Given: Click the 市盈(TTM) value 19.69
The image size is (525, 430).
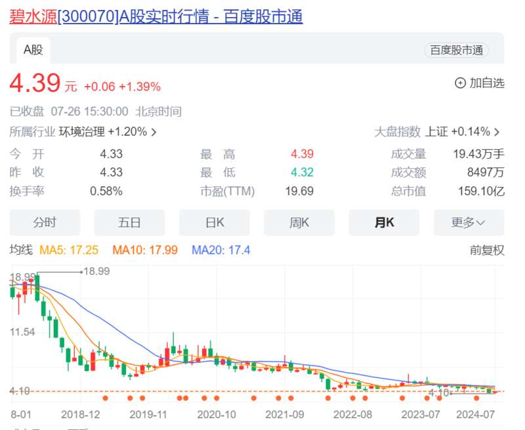Looking at the screenshot, I should coord(299,191).
